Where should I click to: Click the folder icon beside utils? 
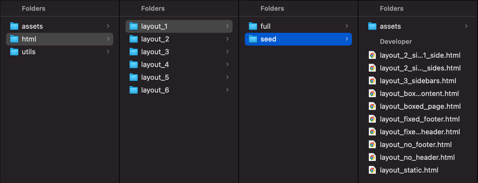click(x=14, y=52)
